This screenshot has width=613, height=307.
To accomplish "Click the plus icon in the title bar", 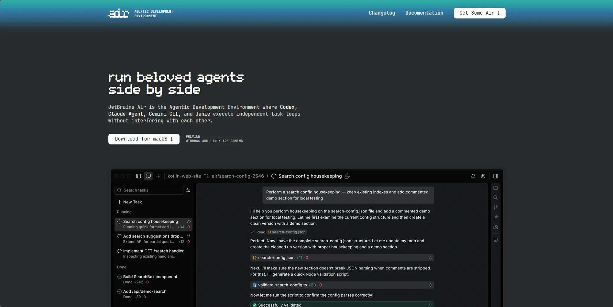I will pos(158,176).
